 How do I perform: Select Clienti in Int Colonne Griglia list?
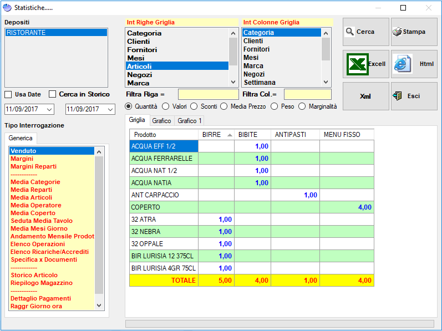(x=281, y=41)
